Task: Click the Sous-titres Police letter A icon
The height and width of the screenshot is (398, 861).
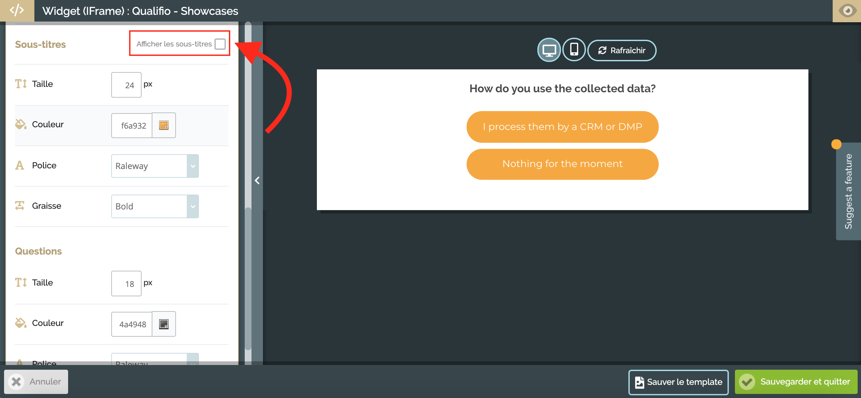Action: tap(20, 165)
